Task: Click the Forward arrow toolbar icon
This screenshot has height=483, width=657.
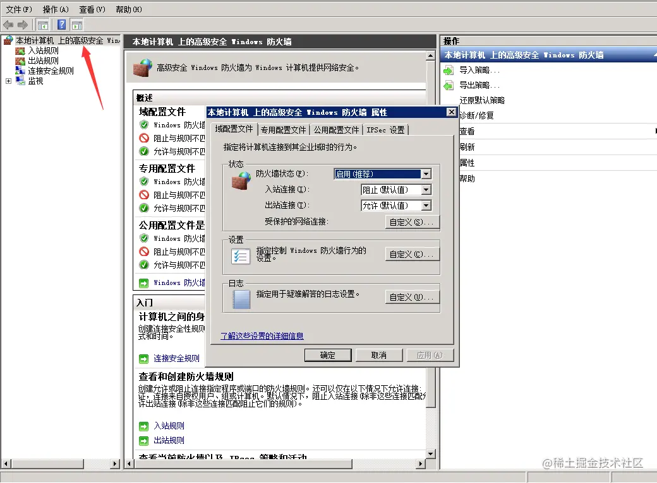Action: coord(23,25)
